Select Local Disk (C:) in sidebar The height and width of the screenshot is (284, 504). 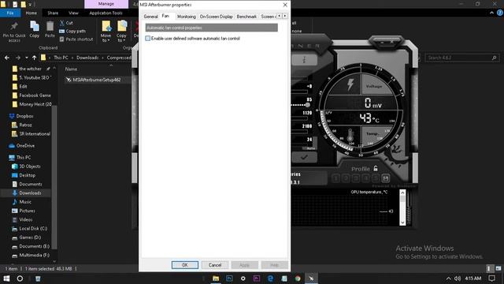pyautogui.click(x=33, y=228)
